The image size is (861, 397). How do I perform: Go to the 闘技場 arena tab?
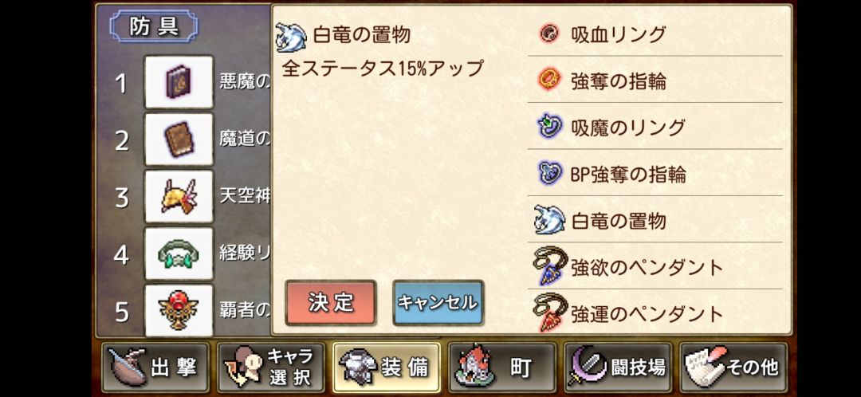click(618, 368)
